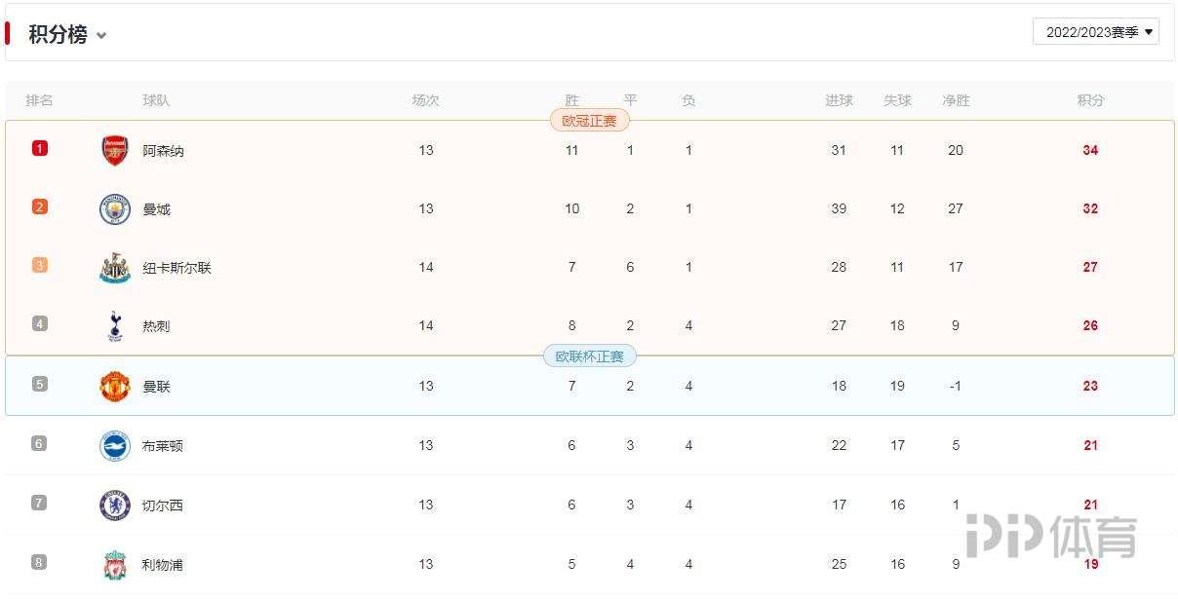The image size is (1178, 599).
Task: Open the 2022/2023赛季 season dropdown
Action: (1095, 32)
